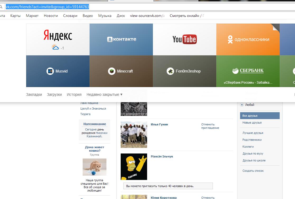Open the Загрузки section
Image resolution: width=295 pixels, height=199 pixels.
pos(54,94)
